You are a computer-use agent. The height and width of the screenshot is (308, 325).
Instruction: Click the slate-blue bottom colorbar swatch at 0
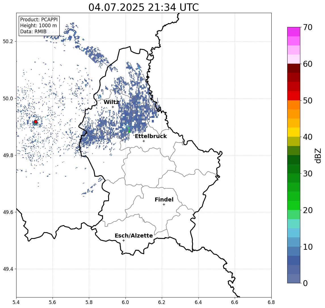click(294, 278)
